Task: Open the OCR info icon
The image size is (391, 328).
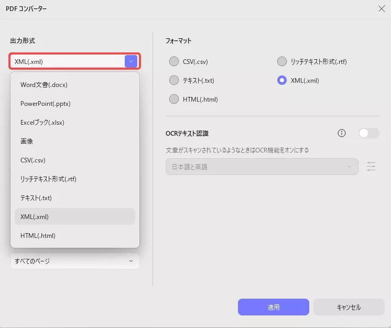Action: [341, 133]
